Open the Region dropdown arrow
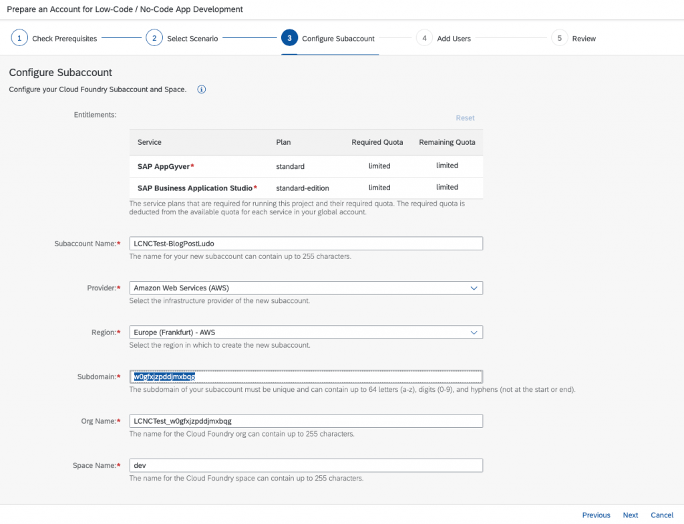Image resolution: width=684 pixels, height=524 pixels. (x=474, y=332)
